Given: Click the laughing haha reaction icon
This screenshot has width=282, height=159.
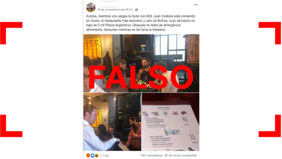Looking at the screenshot, I should click(x=97, y=155).
